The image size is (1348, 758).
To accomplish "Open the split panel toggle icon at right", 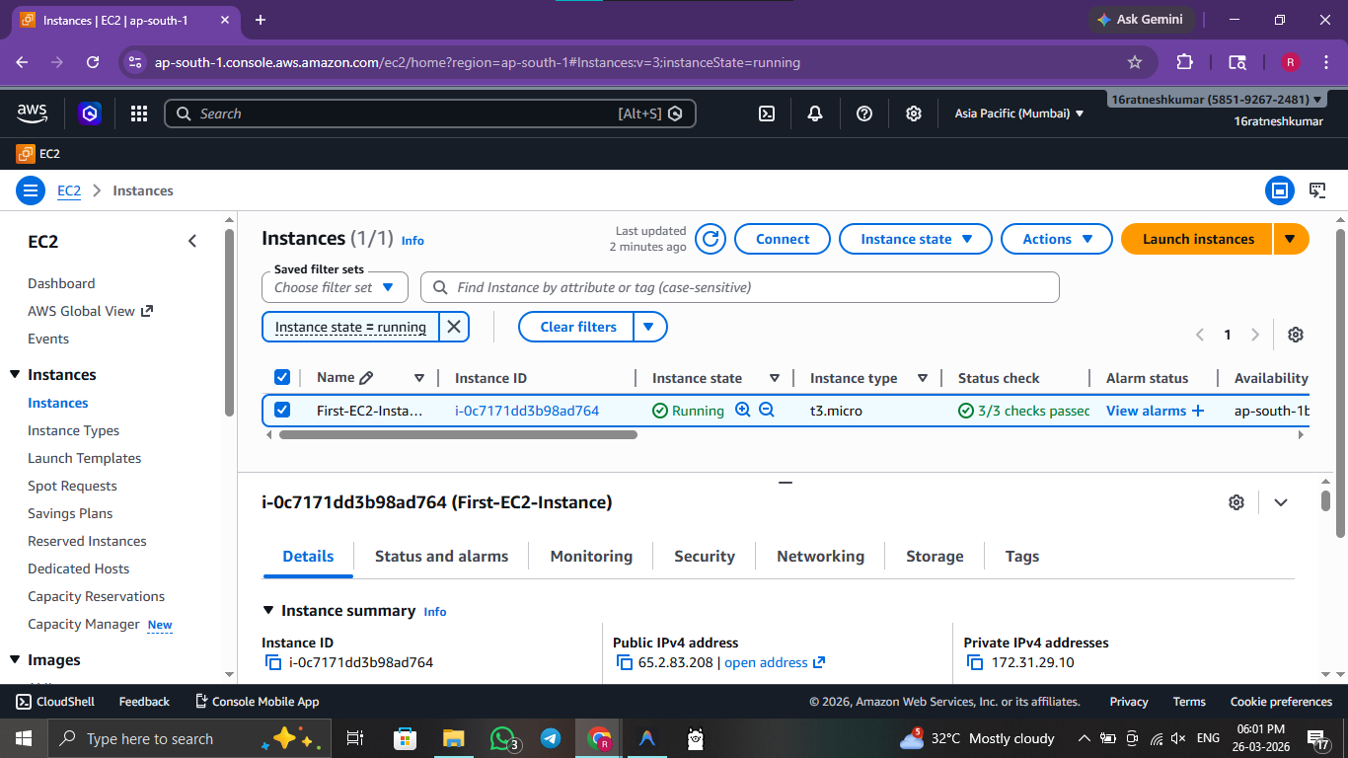I will pos(1280,190).
